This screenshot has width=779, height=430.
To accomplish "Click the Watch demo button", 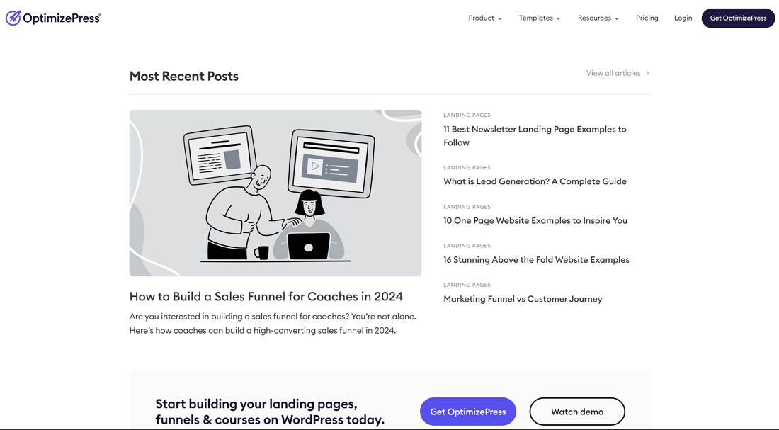I will [576, 412].
